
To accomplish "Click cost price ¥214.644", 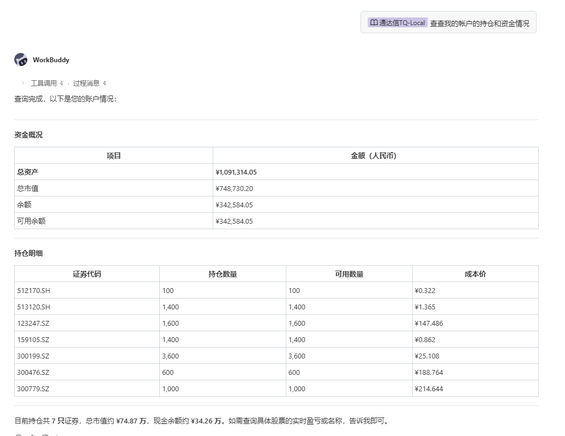I will pos(429,389).
